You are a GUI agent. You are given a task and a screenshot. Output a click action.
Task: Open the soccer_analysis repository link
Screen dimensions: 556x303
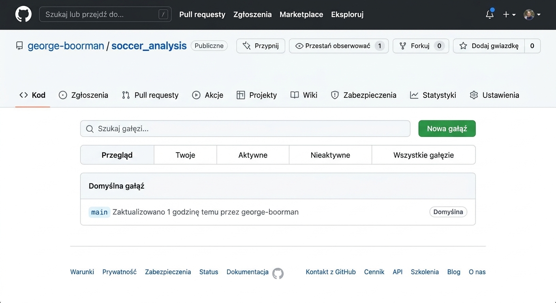click(x=149, y=46)
